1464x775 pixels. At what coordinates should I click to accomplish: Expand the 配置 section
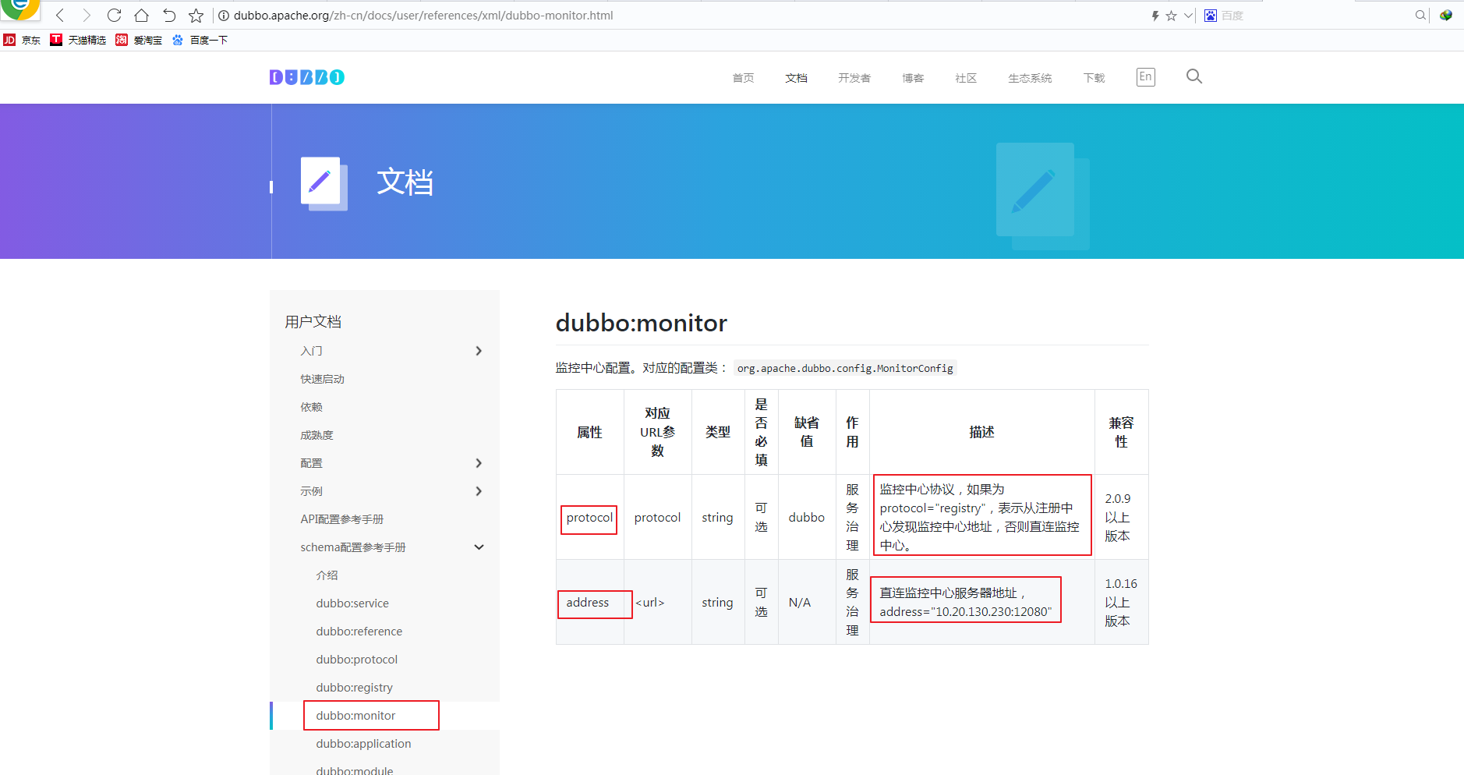(x=479, y=462)
